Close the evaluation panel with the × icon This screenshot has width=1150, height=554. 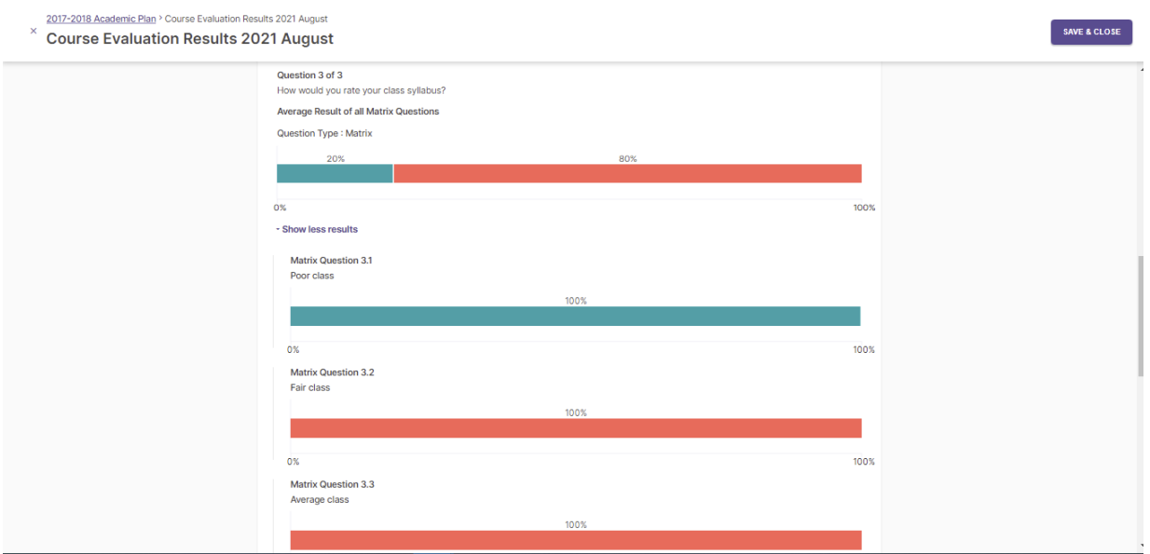coord(34,31)
